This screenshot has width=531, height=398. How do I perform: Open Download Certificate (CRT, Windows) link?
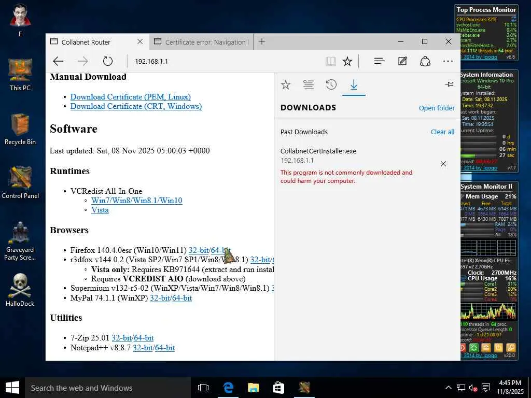point(136,106)
